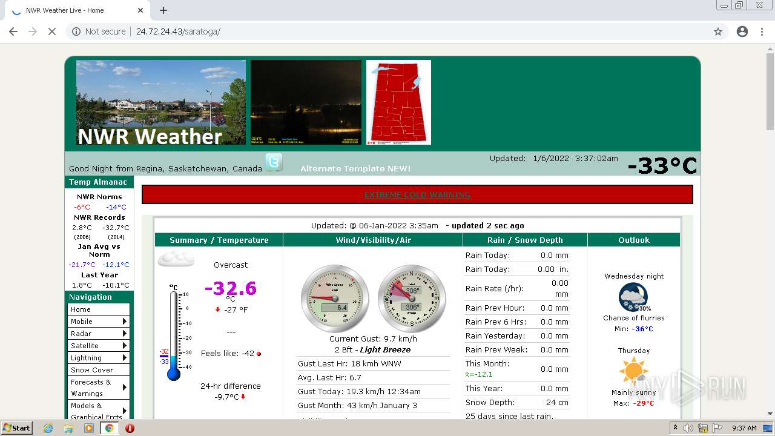This screenshot has width=775, height=436.
Task: Click the Not secure site info icon
Action: 76,31
